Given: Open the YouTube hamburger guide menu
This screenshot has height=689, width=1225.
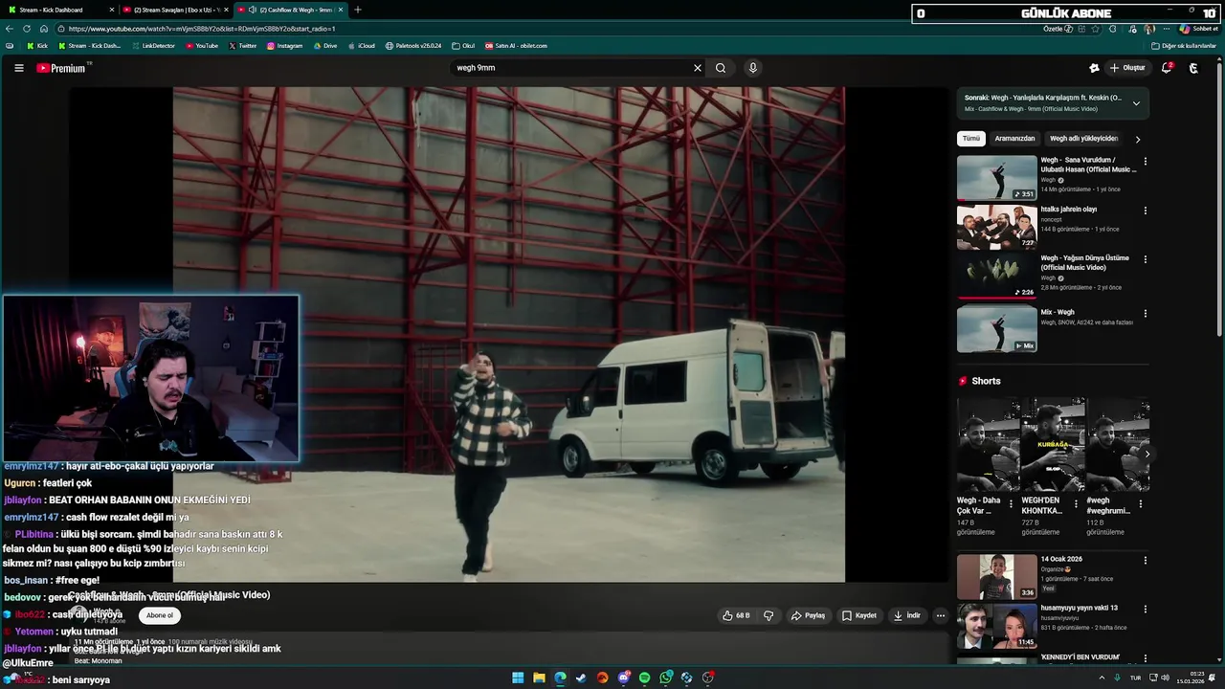Looking at the screenshot, I should 18,68.
